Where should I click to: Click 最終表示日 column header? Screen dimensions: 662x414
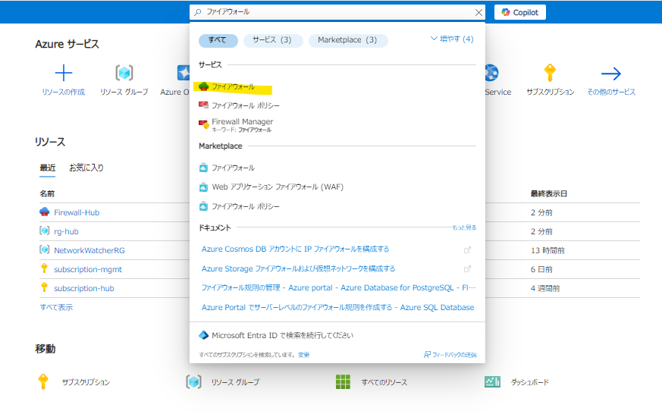pos(549,193)
